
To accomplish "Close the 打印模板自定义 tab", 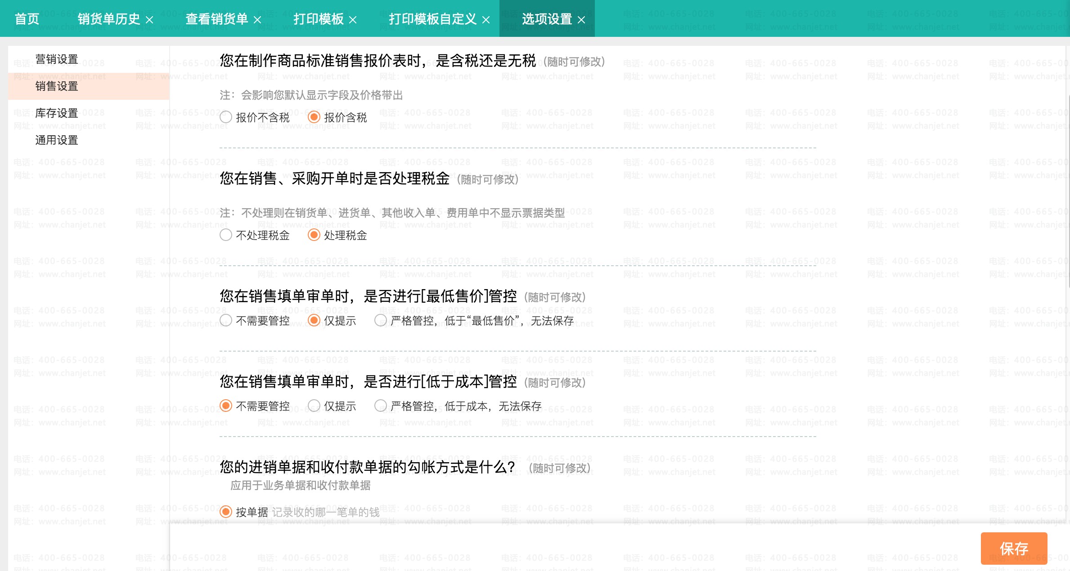I will [x=486, y=20].
